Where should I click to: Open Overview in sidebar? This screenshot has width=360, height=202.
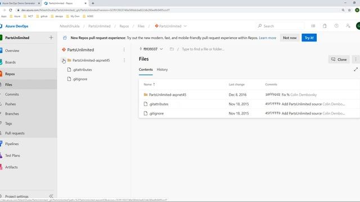[12, 50]
